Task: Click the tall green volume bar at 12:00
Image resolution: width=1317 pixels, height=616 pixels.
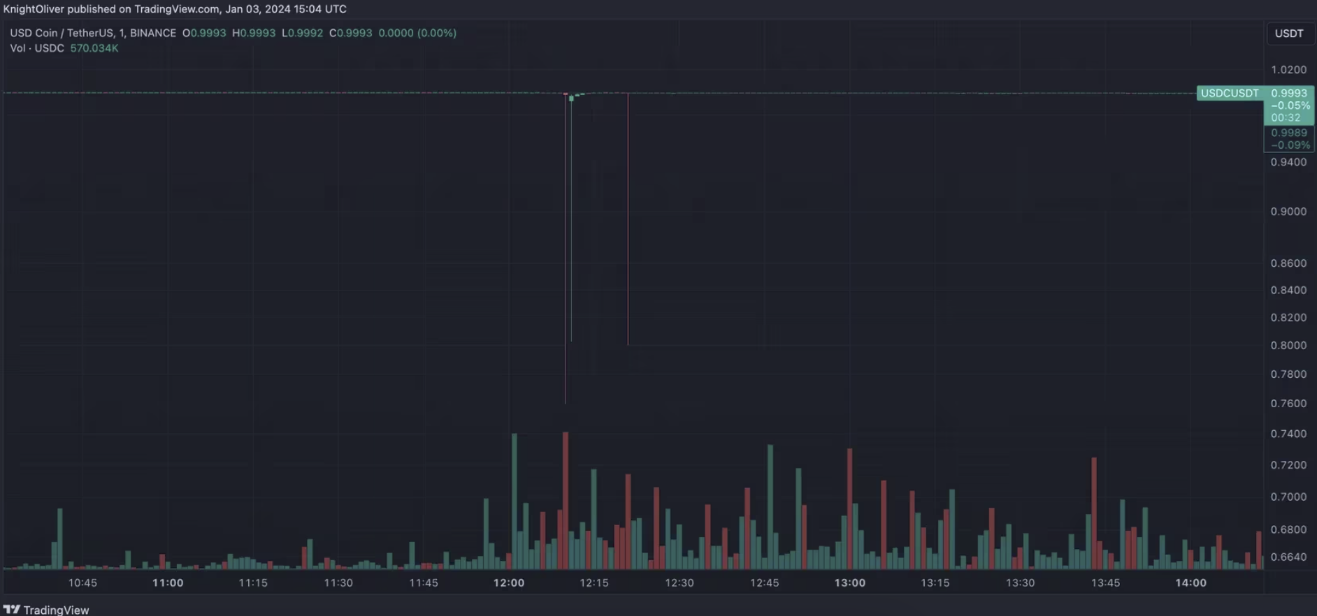Action: [514, 501]
